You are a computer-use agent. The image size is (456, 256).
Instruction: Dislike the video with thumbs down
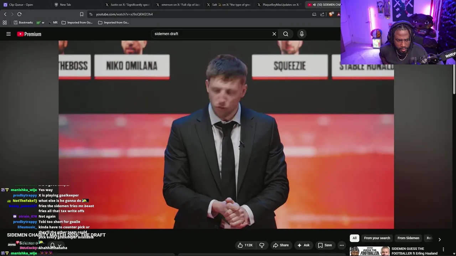pos(262,245)
